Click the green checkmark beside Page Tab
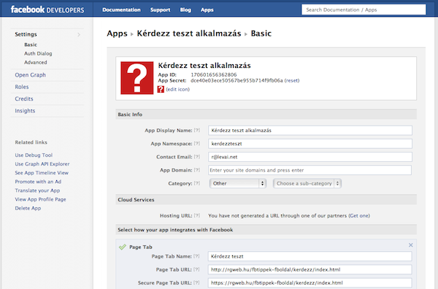 click(123, 247)
